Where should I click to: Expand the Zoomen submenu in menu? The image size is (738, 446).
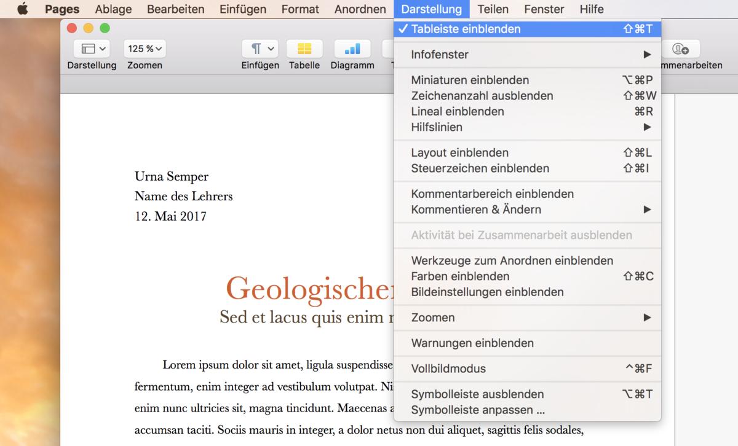[527, 318]
